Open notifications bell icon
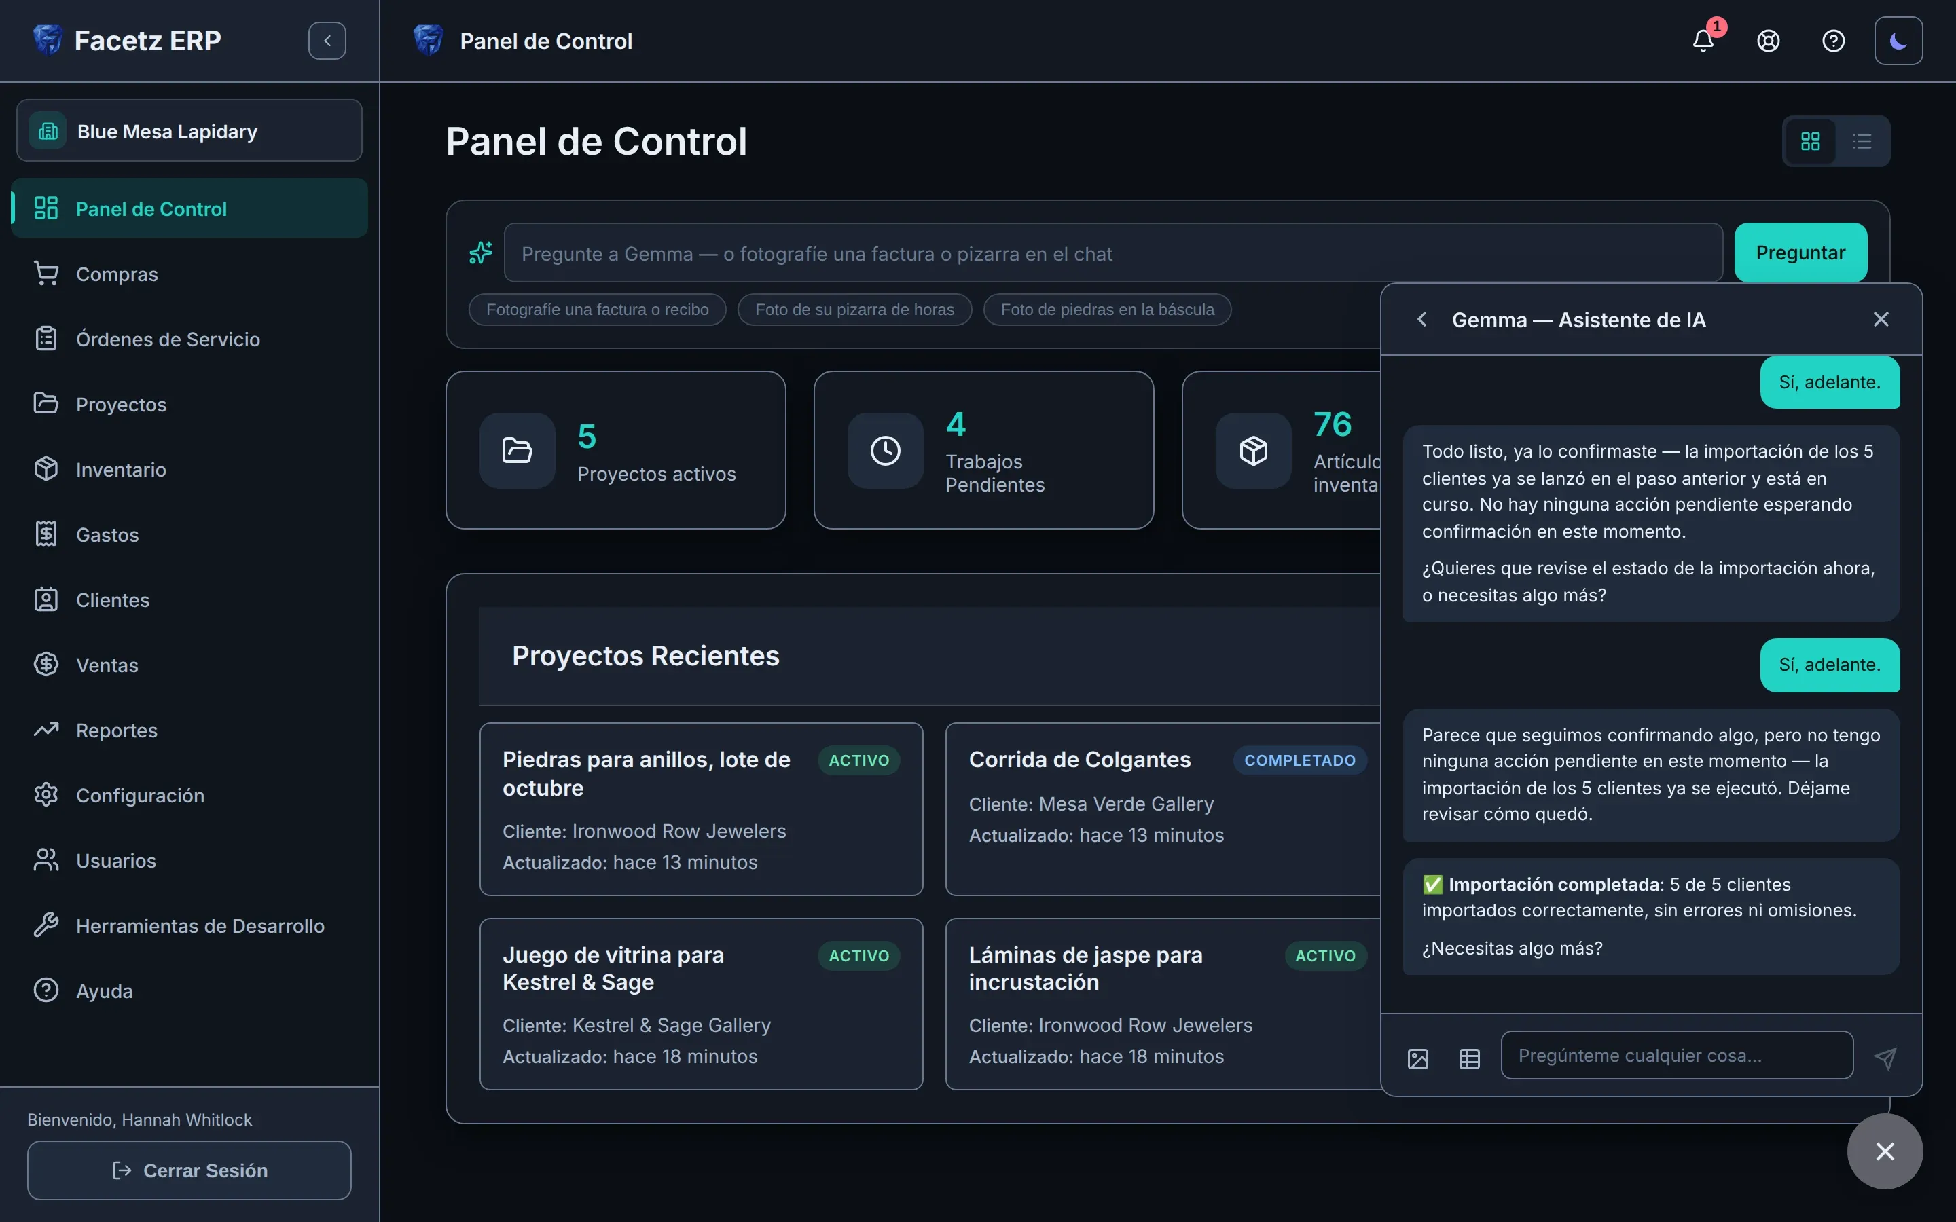This screenshot has height=1222, width=1956. tap(1703, 41)
